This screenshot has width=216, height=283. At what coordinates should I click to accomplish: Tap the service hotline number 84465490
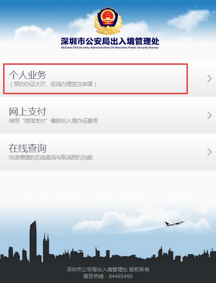[121, 276]
